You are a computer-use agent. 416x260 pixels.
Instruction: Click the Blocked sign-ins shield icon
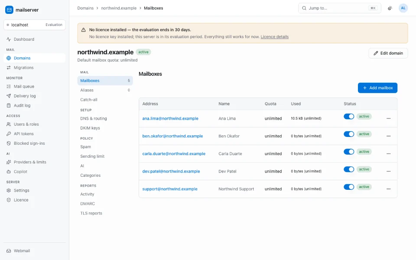(x=9, y=143)
